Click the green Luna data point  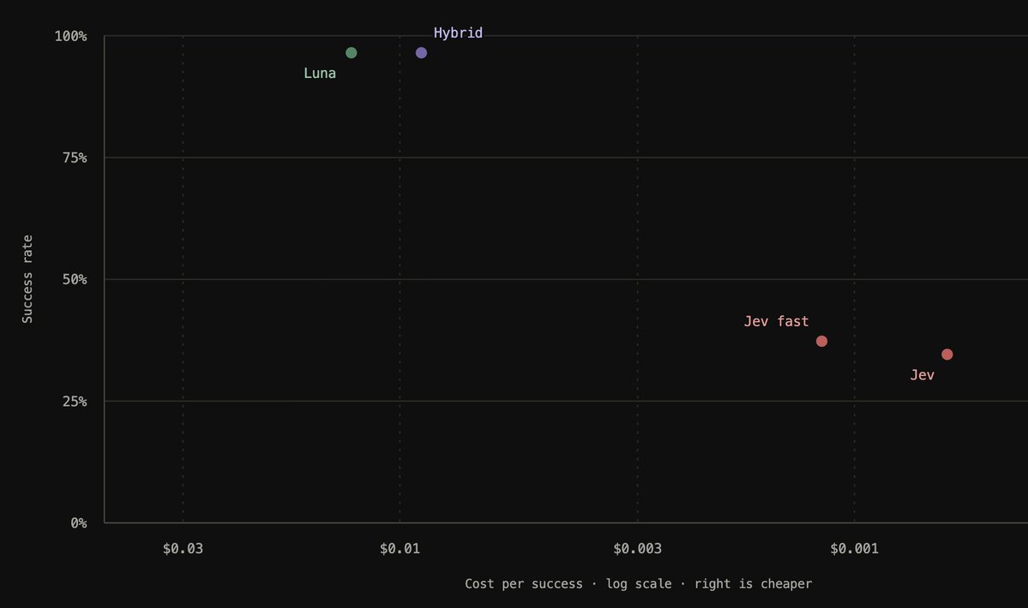click(352, 53)
